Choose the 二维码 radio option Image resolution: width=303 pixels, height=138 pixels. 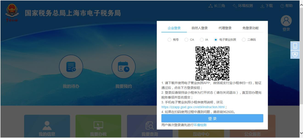click(244, 40)
